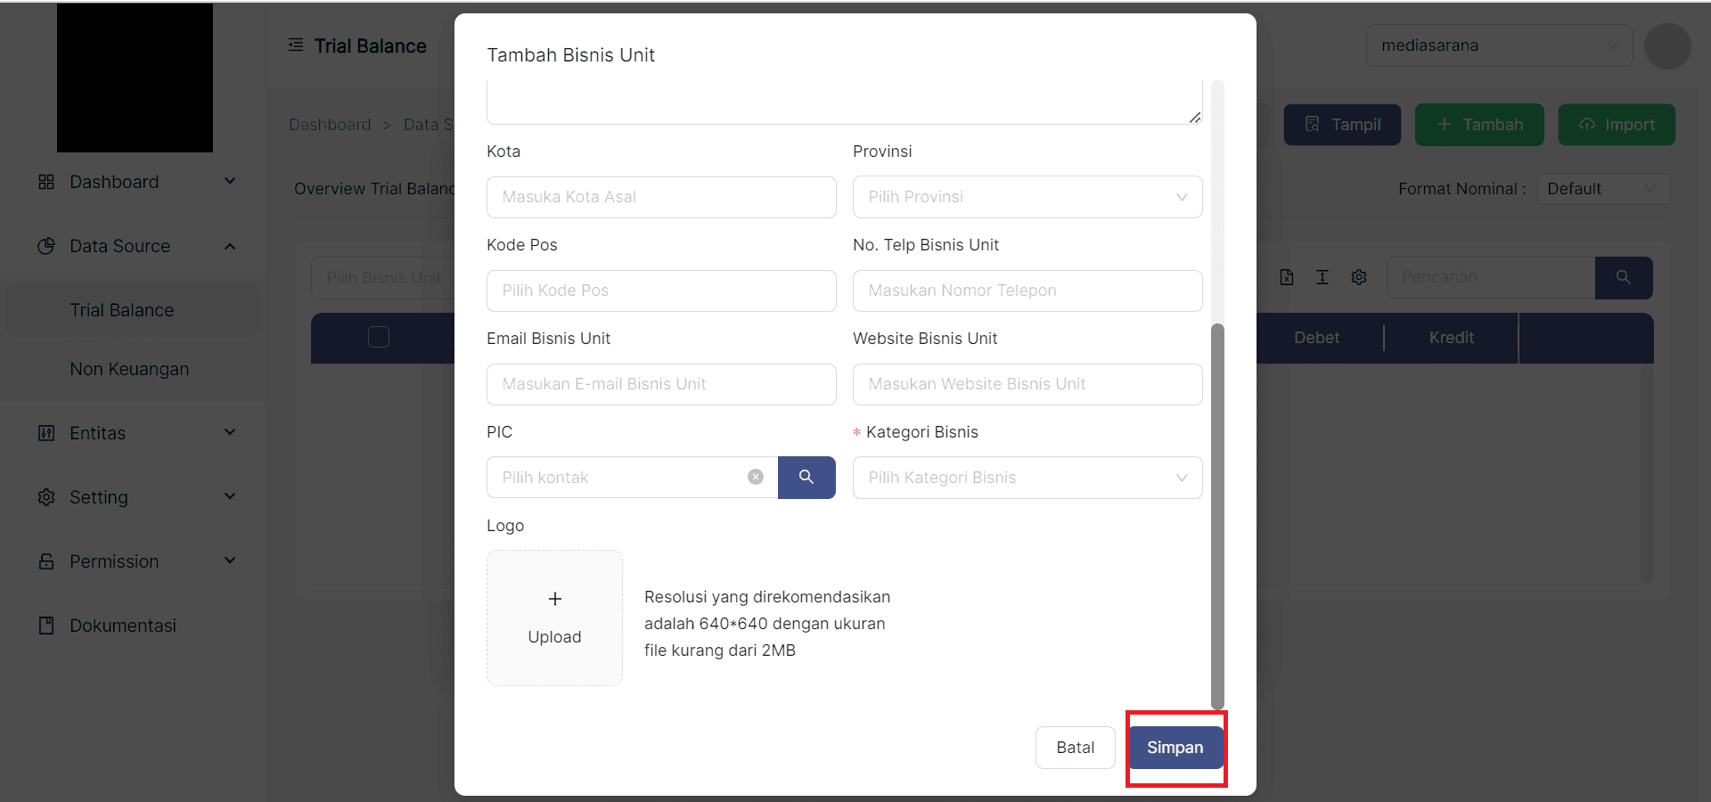Click the table settings gear icon
1711x802 pixels.
tap(1359, 277)
